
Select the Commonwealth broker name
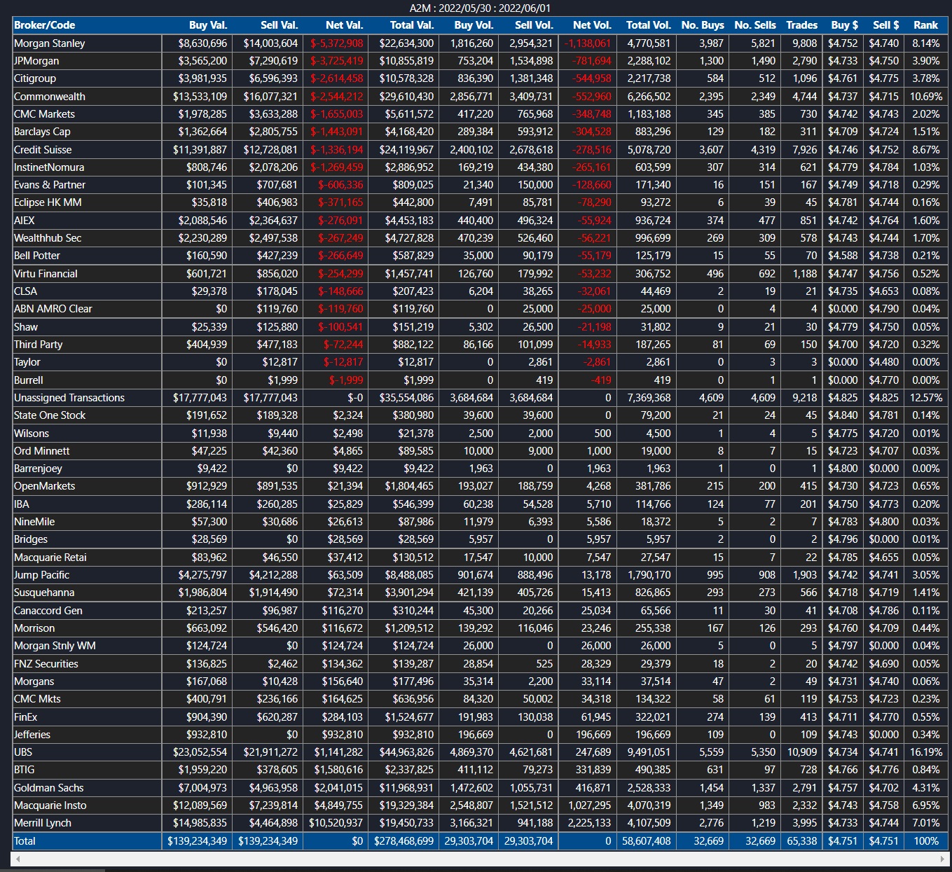click(x=50, y=97)
